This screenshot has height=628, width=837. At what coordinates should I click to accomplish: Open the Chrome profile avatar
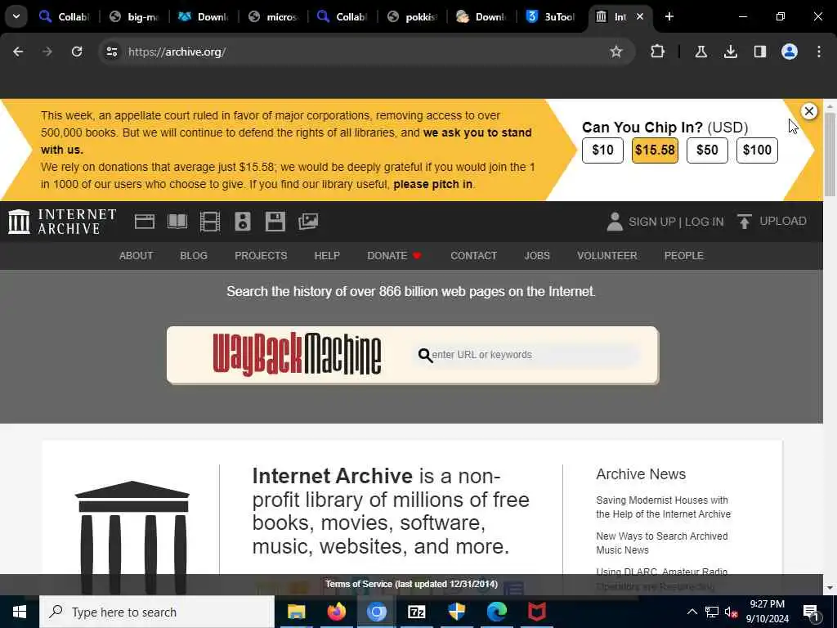pyautogui.click(x=790, y=52)
